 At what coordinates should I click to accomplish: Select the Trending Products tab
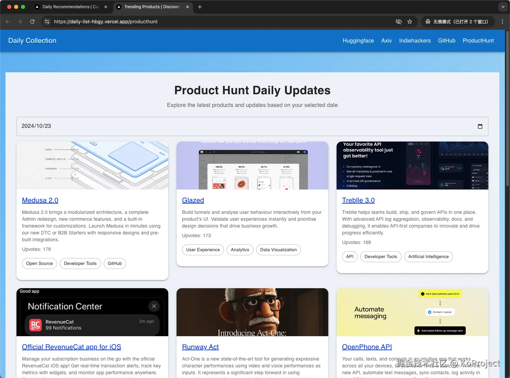153,7
